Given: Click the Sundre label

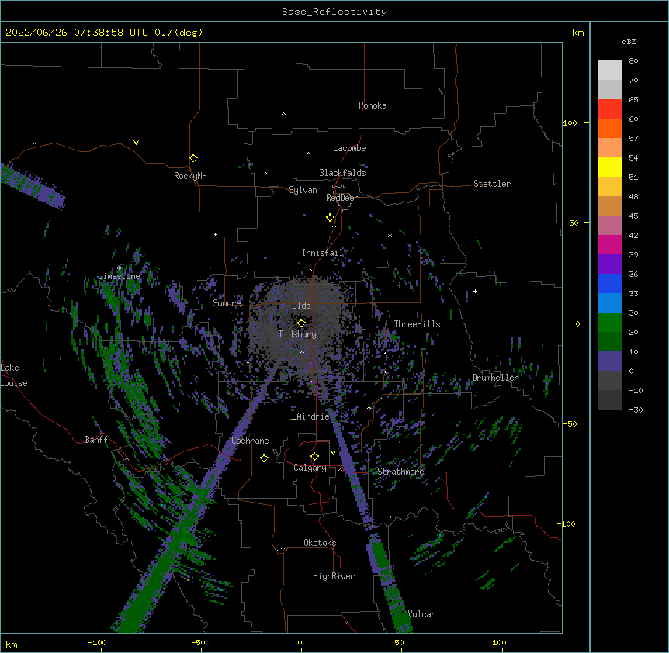Looking at the screenshot, I should point(227,303).
